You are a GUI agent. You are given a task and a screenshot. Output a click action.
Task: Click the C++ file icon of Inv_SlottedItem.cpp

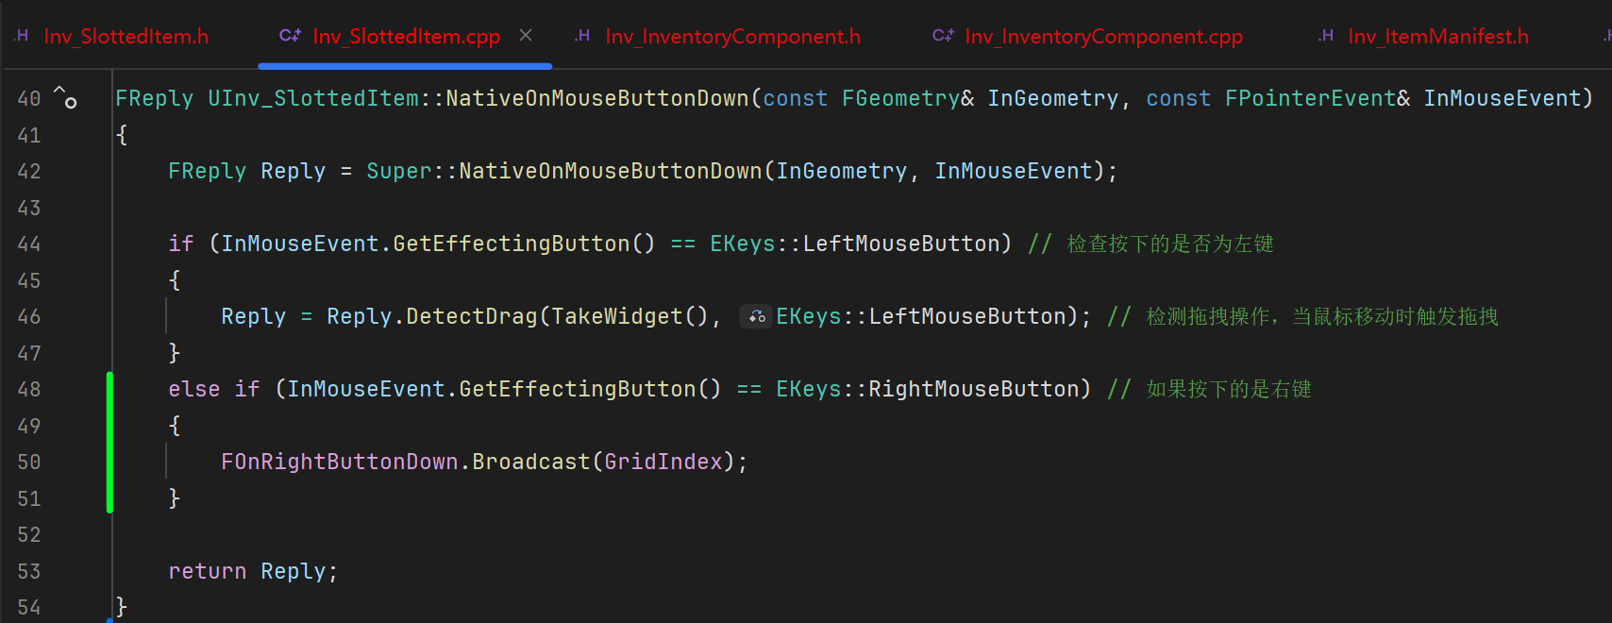(290, 36)
